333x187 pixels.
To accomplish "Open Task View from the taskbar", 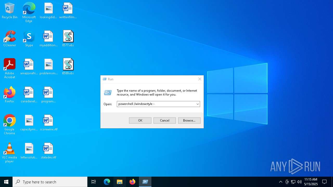I will coord(94,182).
